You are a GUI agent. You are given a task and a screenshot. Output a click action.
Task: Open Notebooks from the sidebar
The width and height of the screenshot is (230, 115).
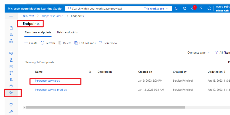11,28
